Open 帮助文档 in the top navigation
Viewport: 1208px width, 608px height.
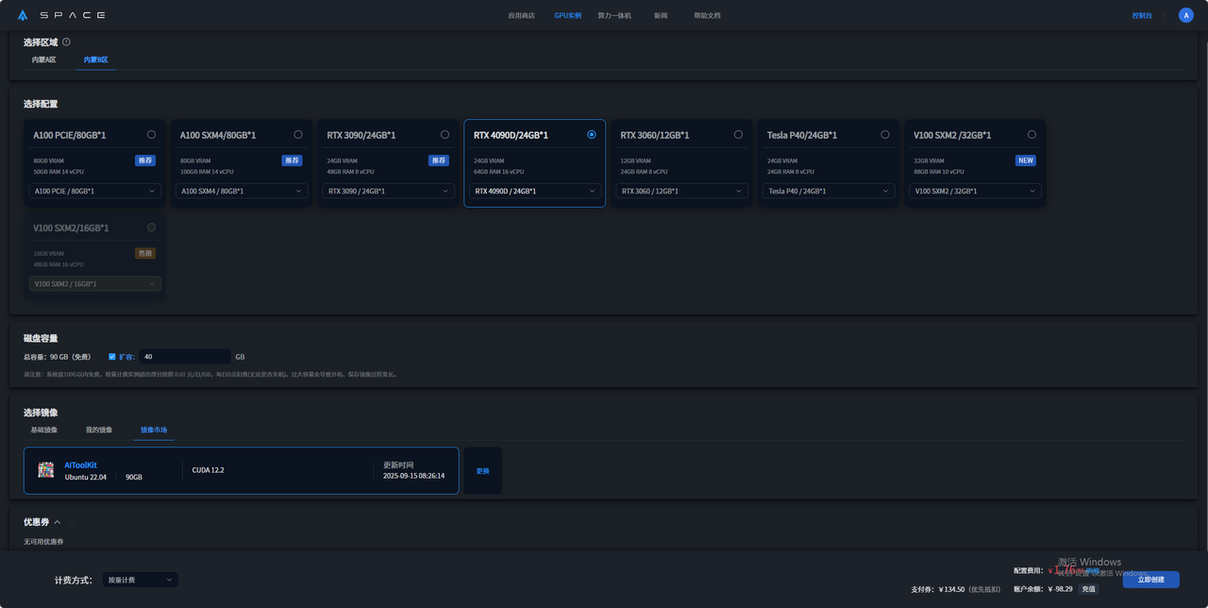(x=707, y=15)
